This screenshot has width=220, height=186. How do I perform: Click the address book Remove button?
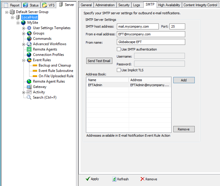[184, 129]
